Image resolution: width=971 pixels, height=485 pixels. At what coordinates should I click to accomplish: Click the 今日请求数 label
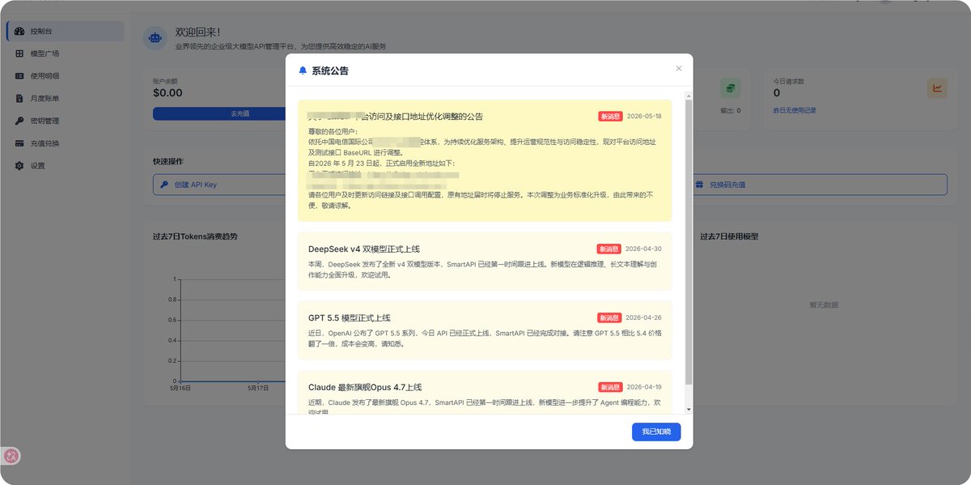click(x=789, y=81)
